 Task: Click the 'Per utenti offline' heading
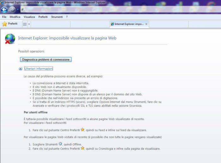pyautogui.click(x=35, y=112)
